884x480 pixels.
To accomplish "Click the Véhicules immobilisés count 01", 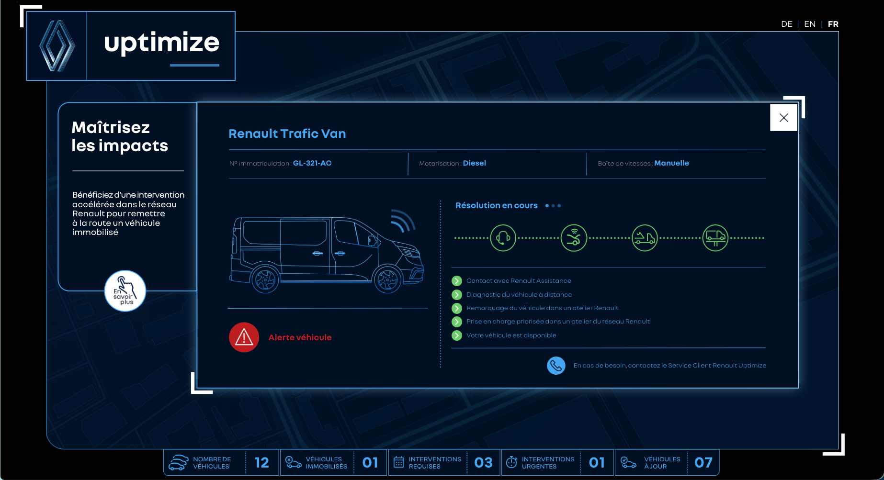I will 370,462.
